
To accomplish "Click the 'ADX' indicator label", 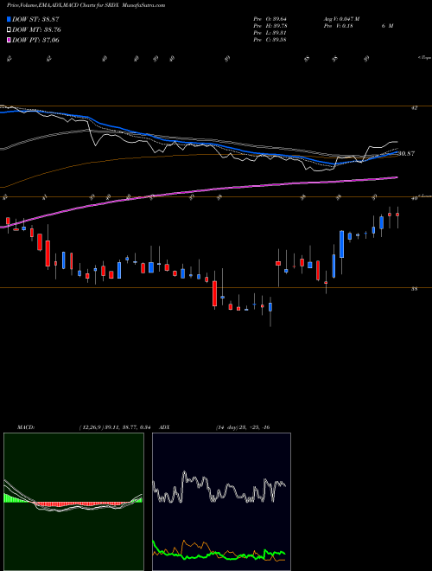I will pos(165,427).
